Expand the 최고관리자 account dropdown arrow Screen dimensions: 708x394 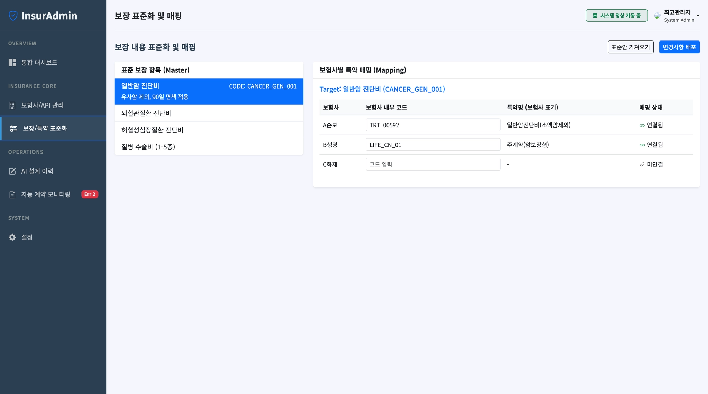(698, 16)
